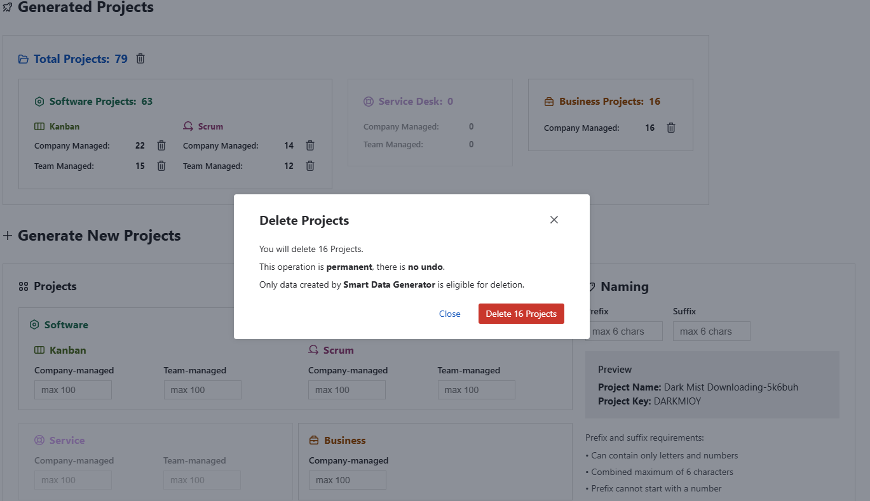Click the Delete Projects dialog title
Viewport: 870px width, 501px height.
point(304,220)
